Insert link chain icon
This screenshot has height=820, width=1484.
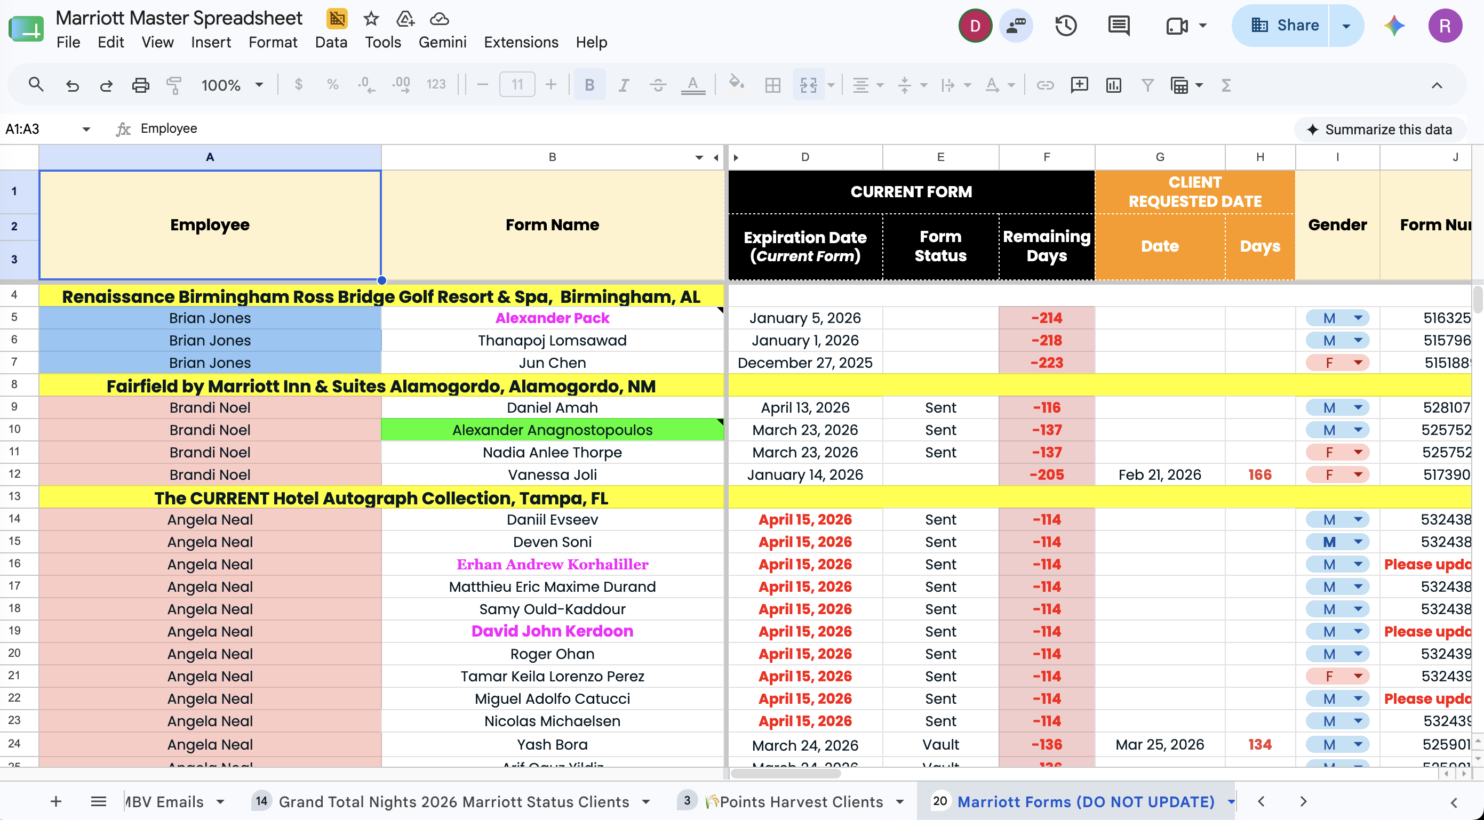coord(1045,85)
